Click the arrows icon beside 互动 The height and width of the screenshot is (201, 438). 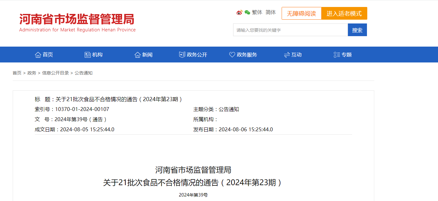287,55
